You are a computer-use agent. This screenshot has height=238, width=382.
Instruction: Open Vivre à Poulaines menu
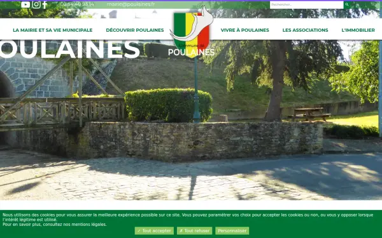[245, 30]
